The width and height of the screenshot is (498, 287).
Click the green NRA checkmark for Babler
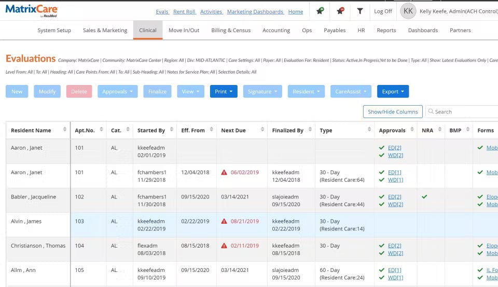pyautogui.click(x=425, y=197)
